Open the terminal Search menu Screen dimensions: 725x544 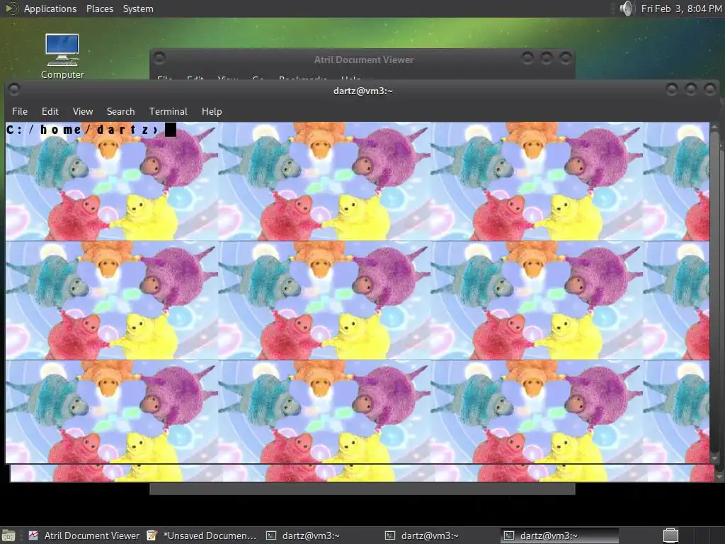coord(120,111)
